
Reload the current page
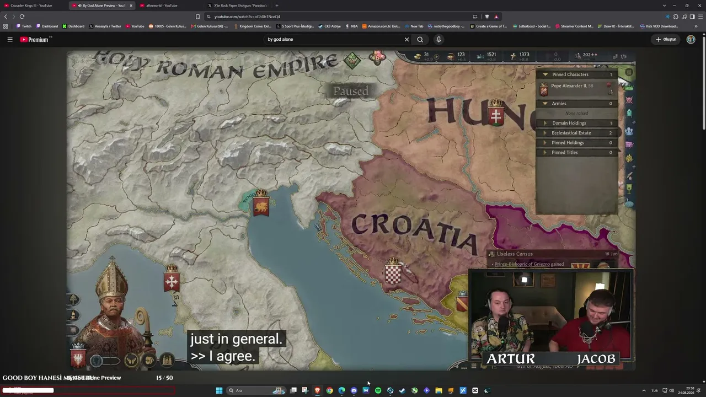pos(22,17)
